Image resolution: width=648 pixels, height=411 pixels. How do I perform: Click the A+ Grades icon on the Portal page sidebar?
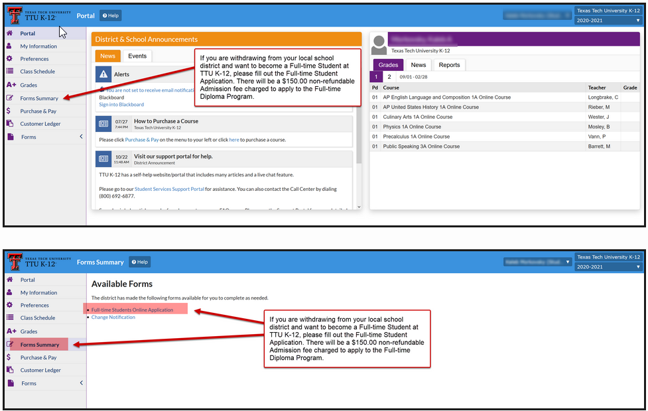click(x=11, y=85)
